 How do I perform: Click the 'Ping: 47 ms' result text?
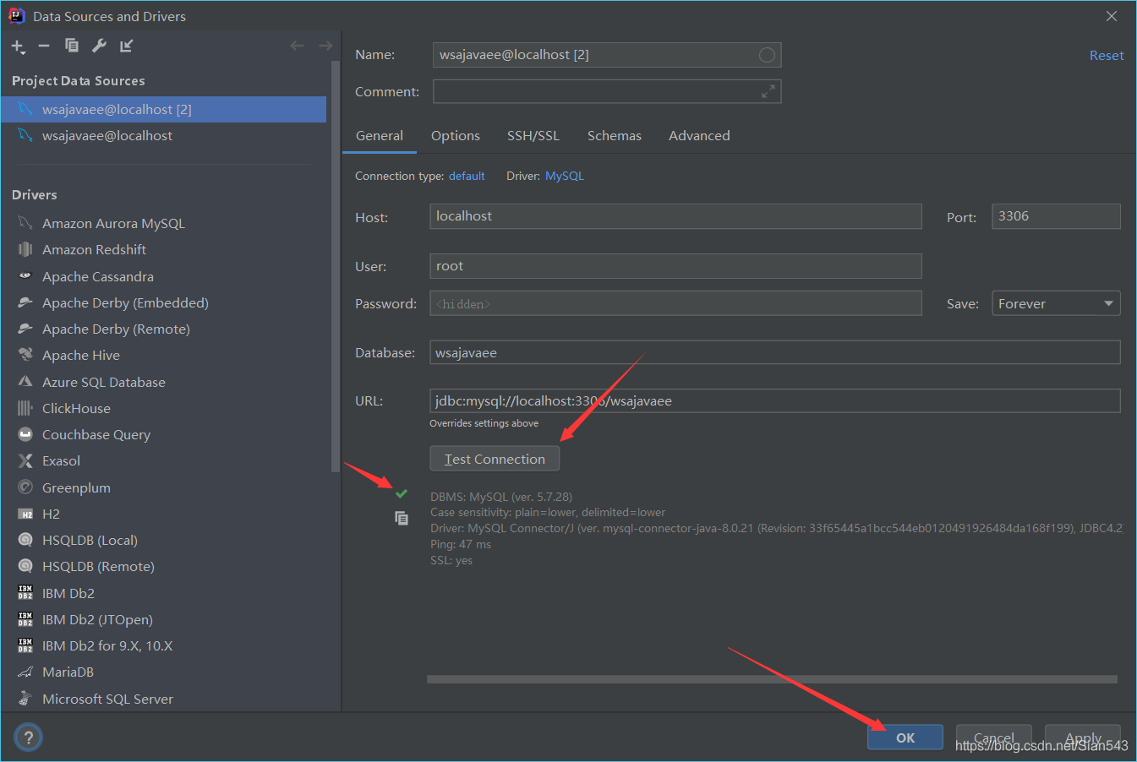tap(461, 544)
